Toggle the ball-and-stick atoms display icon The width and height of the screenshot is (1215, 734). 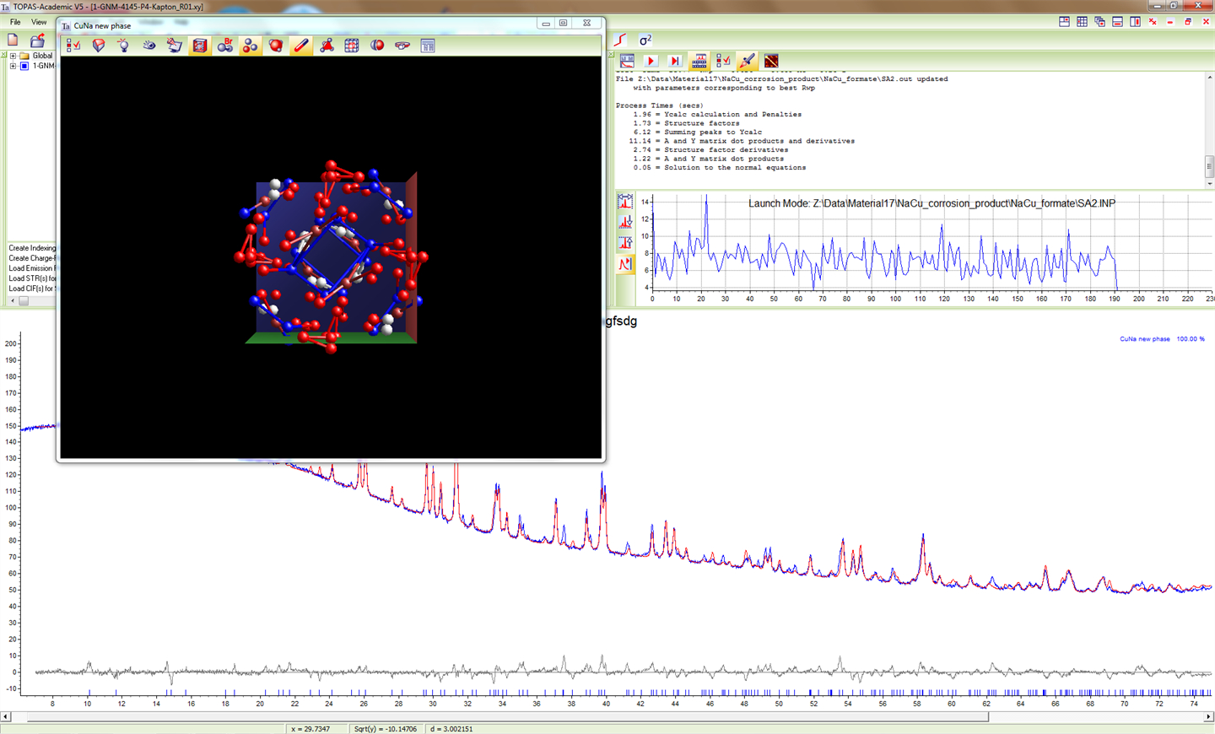[251, 46]
